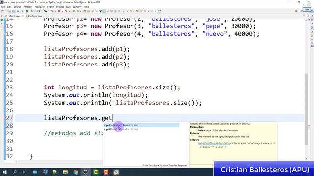Image resolution: width=314 pixels, height=176 pixels.
Task: Click the New Java Class green icon
Action: click(78, 11)
